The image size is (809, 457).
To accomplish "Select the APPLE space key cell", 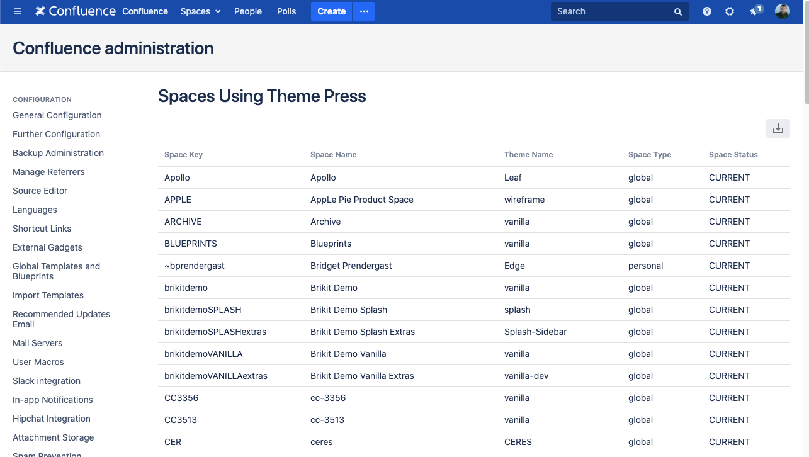I will pos(178,200).
